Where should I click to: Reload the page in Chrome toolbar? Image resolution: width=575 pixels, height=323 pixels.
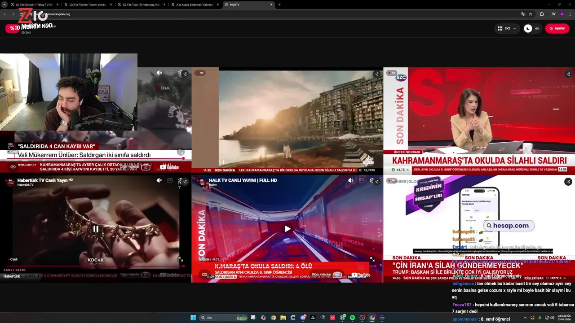tap(21, 14)
